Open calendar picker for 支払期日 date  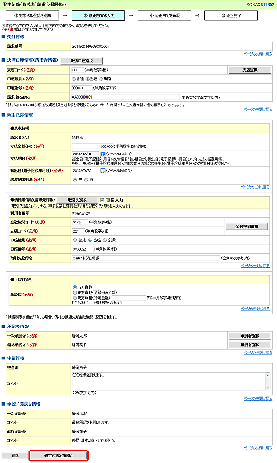[x=103, y=154]
